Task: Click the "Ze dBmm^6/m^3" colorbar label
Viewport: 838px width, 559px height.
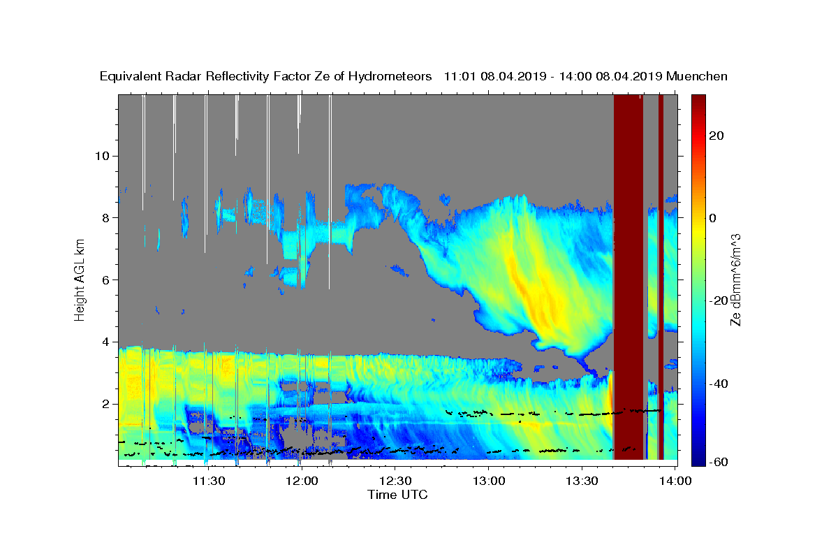Action: [735, 279]
